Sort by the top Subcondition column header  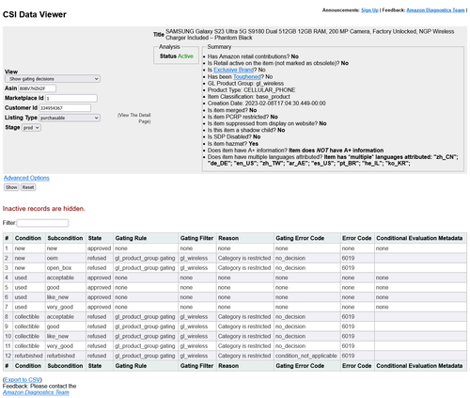65,238
